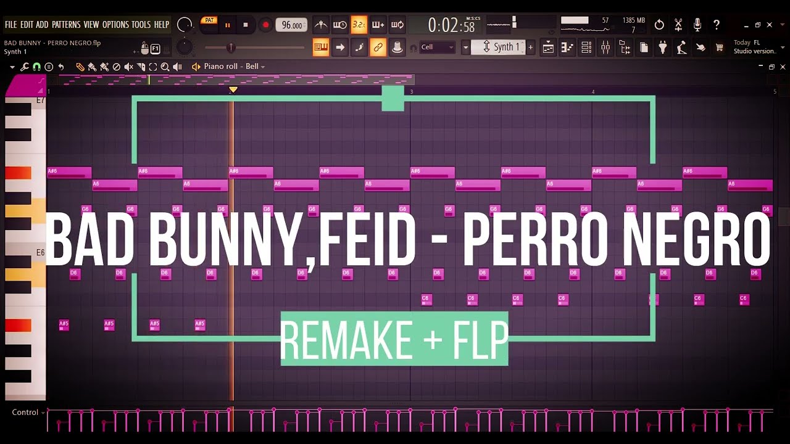Click the audio editor scissors icon

[x=678, y=25]
